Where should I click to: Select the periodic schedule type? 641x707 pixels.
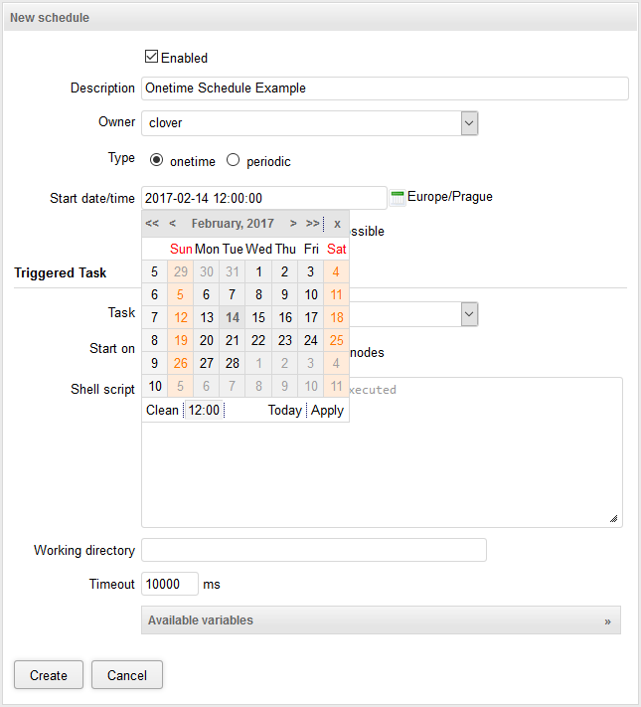234,160
